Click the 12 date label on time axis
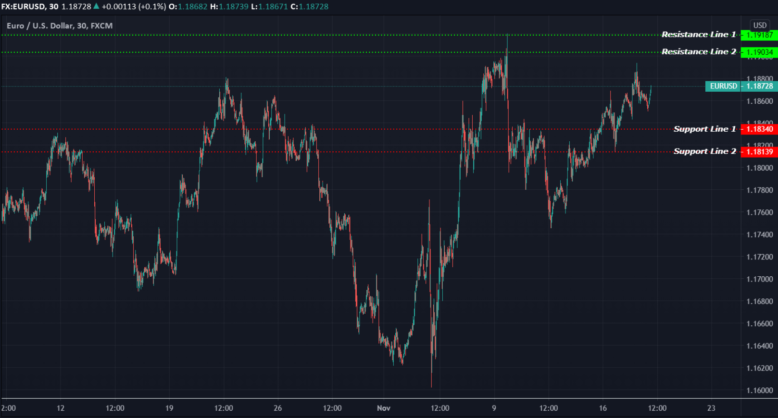Viewport: 778px width, 418px height. [x=61, y=408]
